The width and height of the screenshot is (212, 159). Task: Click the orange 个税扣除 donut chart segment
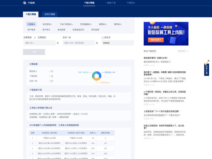[x=97, y=79]
